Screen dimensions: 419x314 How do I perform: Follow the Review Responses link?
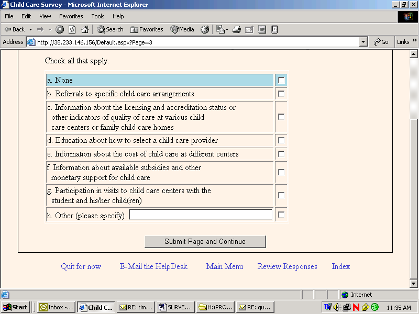(287, 266)
